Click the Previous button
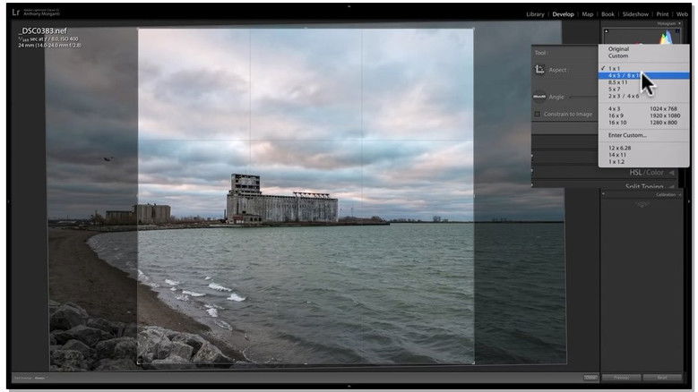The width and height of the screenshot is (698, 392). pyautogui.click(x=620, y=378)
